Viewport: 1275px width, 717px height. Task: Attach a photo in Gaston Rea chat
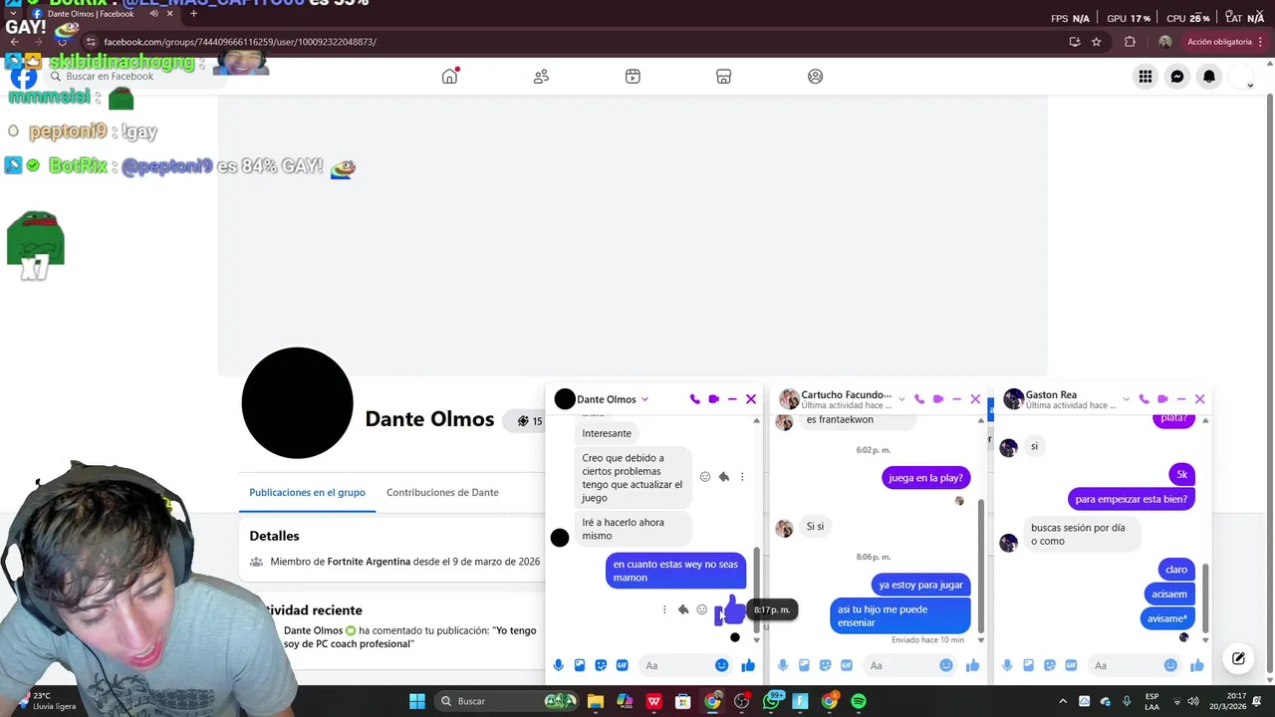point(1029,665)
